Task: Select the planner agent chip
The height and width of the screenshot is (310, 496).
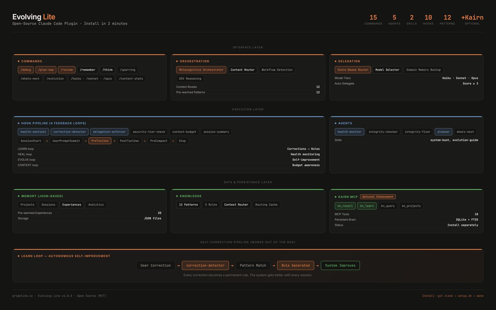Action: (x=444, y=132)
